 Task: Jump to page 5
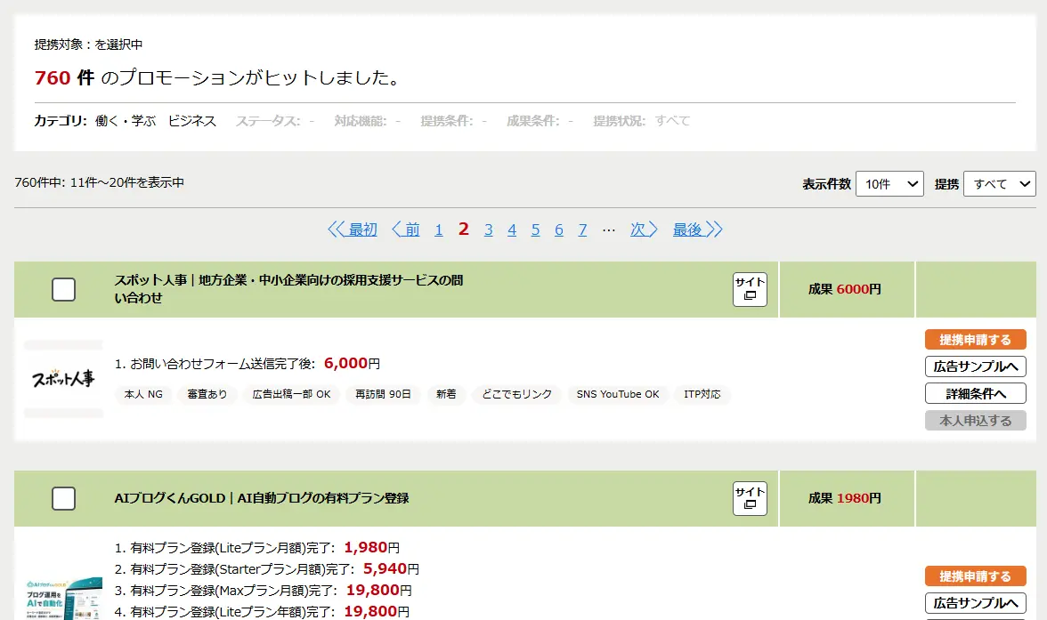pos(536,229)
